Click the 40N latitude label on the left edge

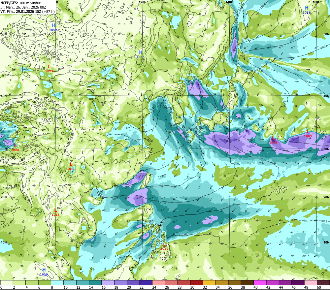4,96
